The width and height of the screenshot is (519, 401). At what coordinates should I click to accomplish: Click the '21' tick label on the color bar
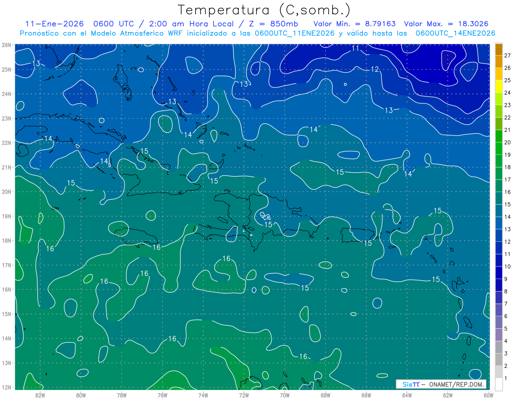508,130
